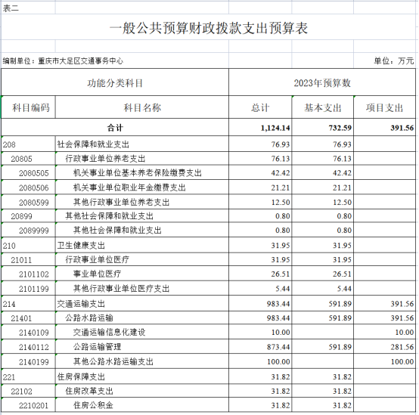This screenshot has height=415, width=419.
Task: Select cell with code 2080505
Action: click(x=28, y=173)
